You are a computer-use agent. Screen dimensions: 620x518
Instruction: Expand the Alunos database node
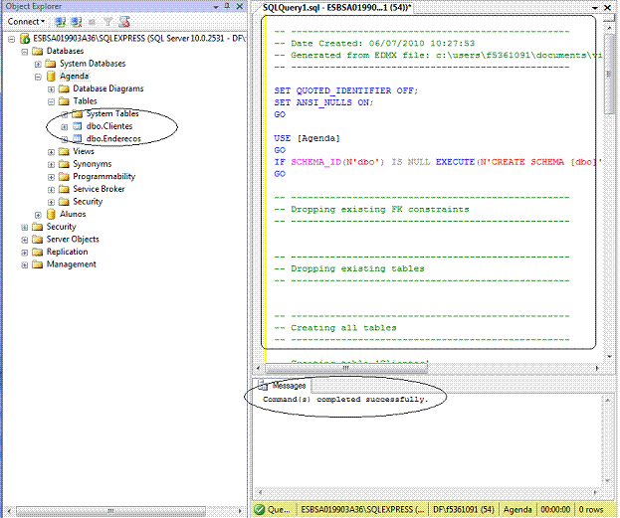point(38,215)
